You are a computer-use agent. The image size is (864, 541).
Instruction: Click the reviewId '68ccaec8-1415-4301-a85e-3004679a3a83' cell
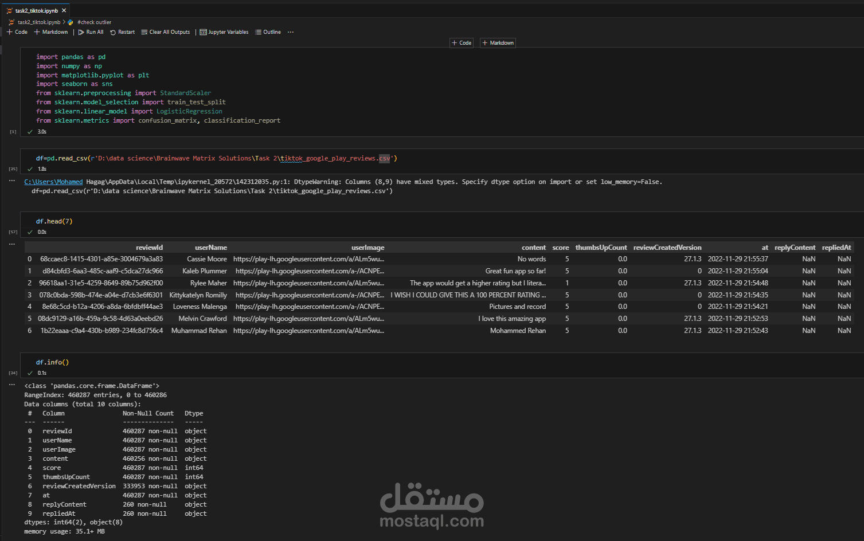pos(101,259)
